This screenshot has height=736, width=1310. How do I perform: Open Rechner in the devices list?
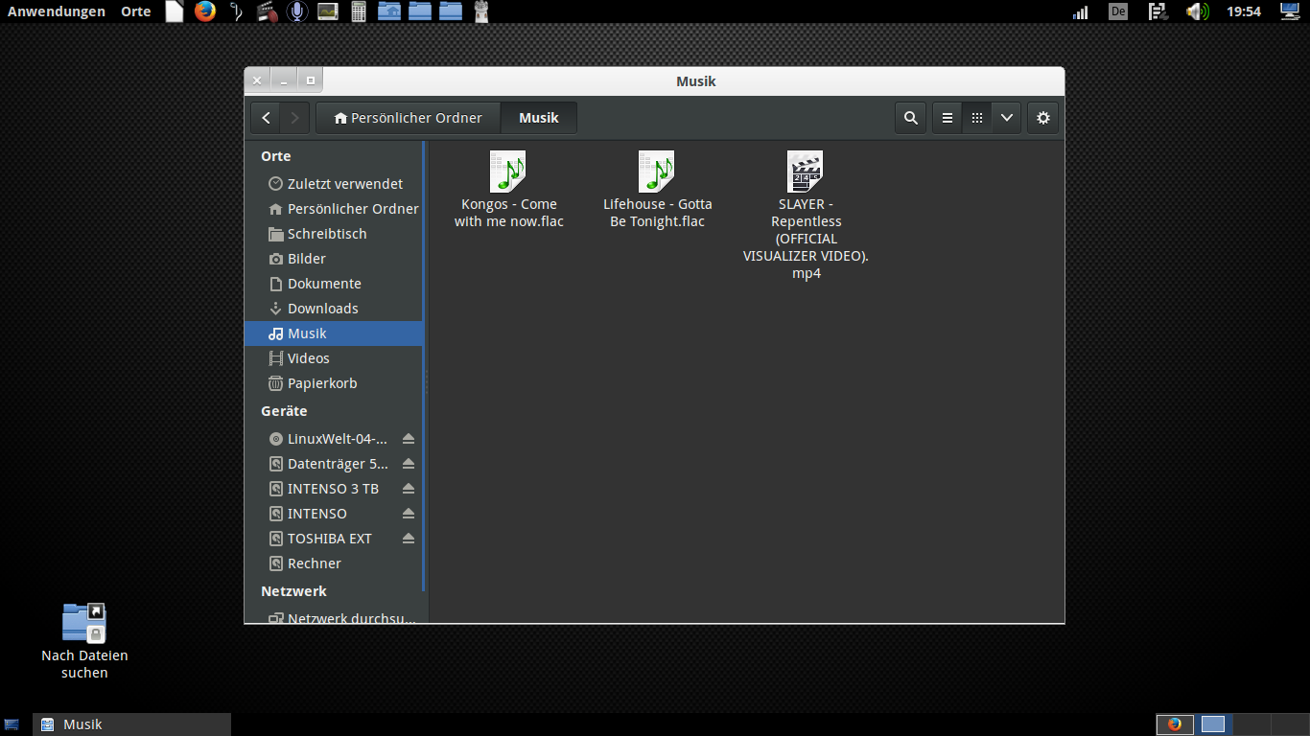(x=334, y=563)
